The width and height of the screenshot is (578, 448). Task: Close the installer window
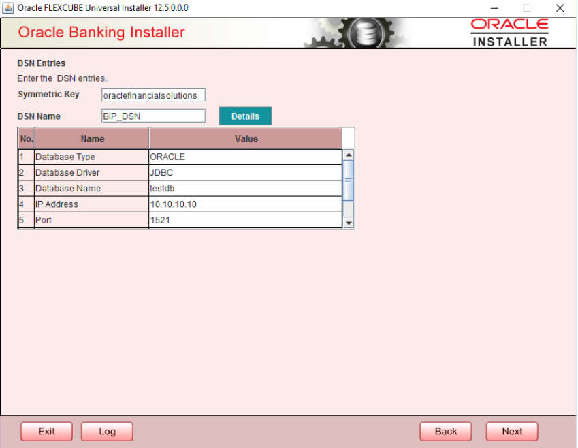click(x=560, y=7)
